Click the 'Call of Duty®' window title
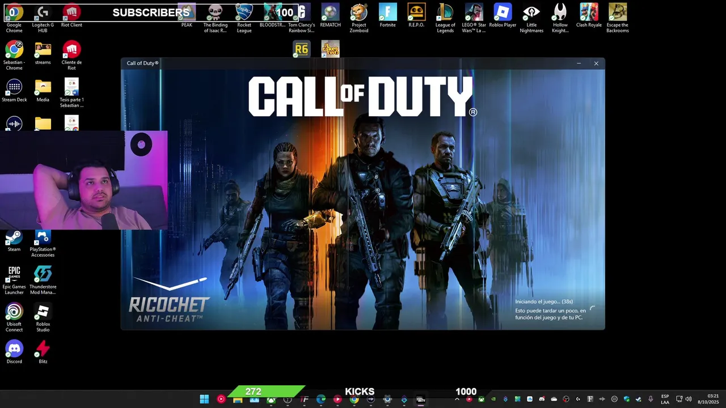 (x=142, y=63)
